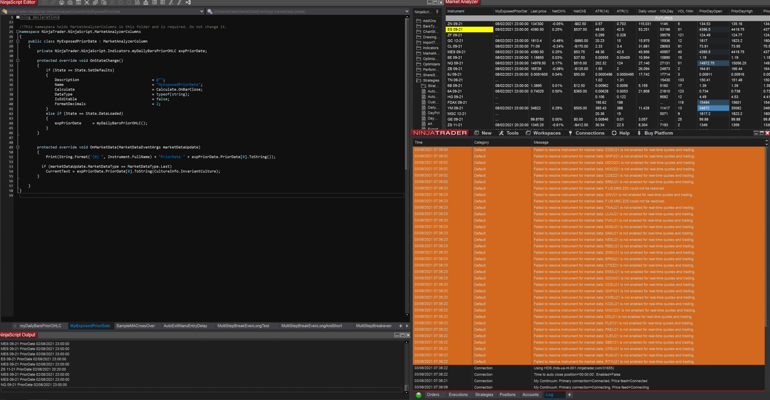Switch to the SampleMACrossOver editor tab
Image resolution: width=770 pixels, height=400 pixels.
click(x=136, y=326)
